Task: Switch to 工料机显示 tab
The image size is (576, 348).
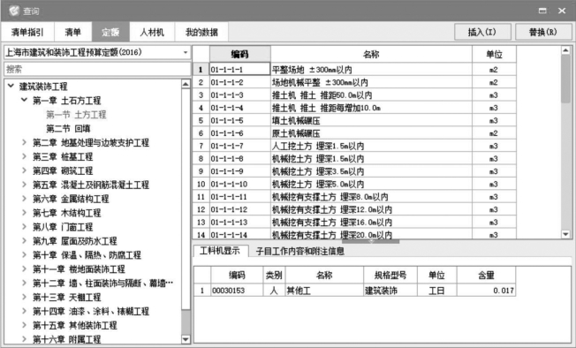Action: coord(220,251)
